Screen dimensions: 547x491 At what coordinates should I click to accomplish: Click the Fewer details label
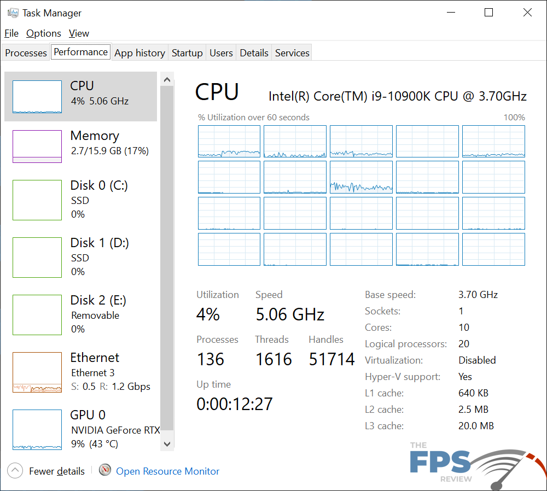56,471
